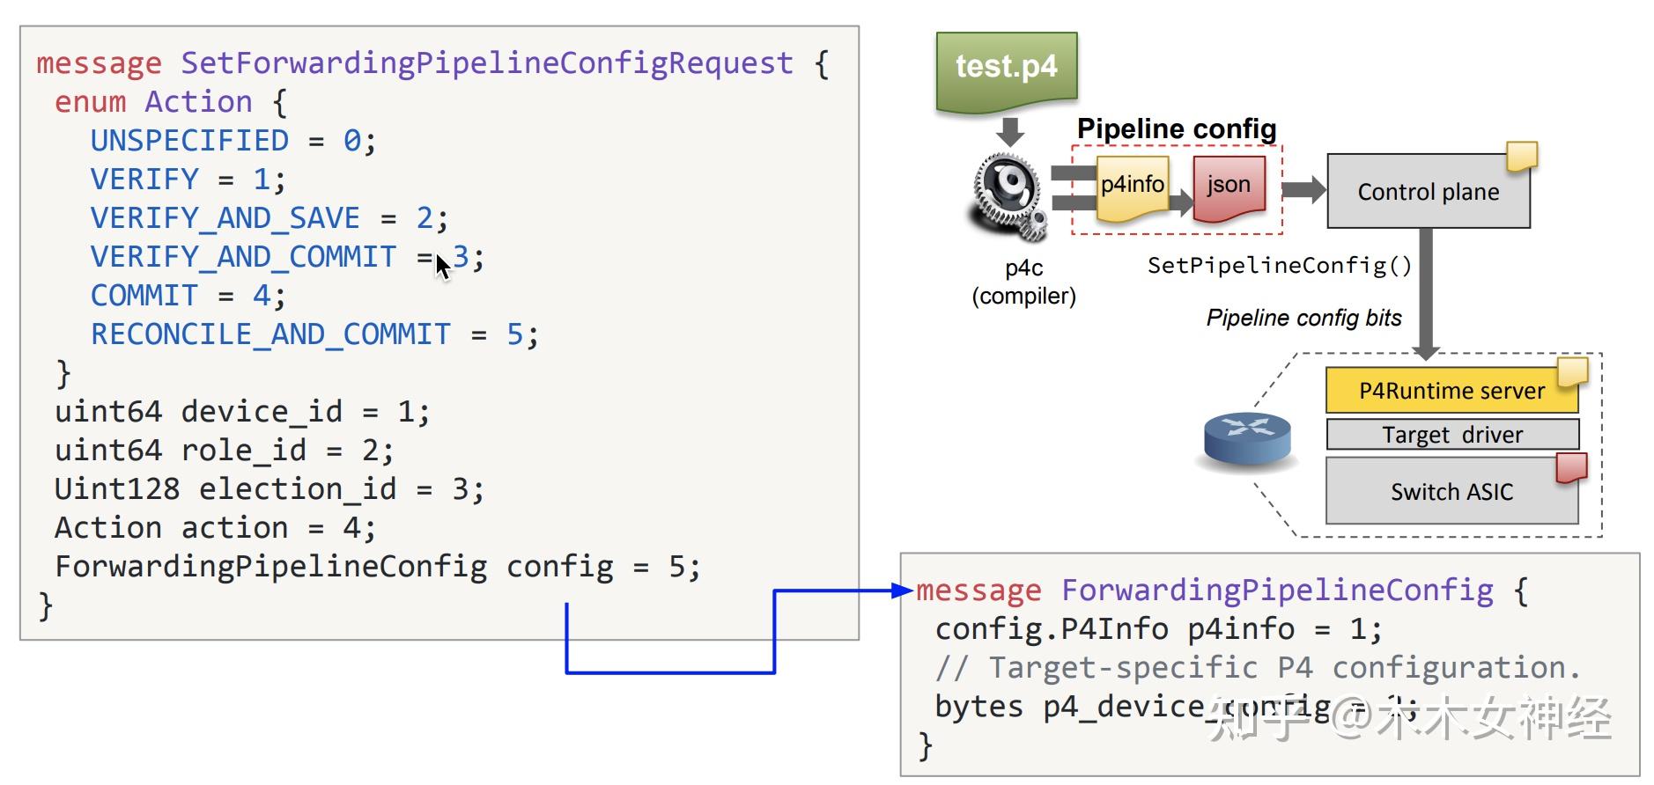Select the red json document icon
Viewport: 1654px width, 785px height.
(1229, 187)
